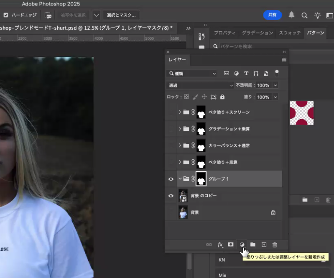Click the create new layer icon
The height and width of the screenshot is (278, 334).
[264, 245]
